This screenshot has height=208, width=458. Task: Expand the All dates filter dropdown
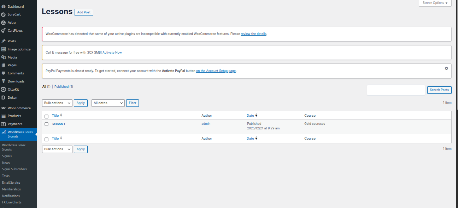[x=108, y=103]
